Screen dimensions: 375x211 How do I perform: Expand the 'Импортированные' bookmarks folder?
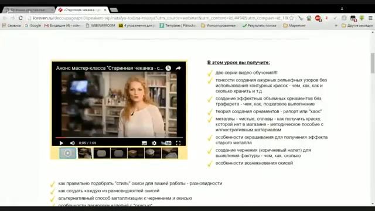(219, 25)
